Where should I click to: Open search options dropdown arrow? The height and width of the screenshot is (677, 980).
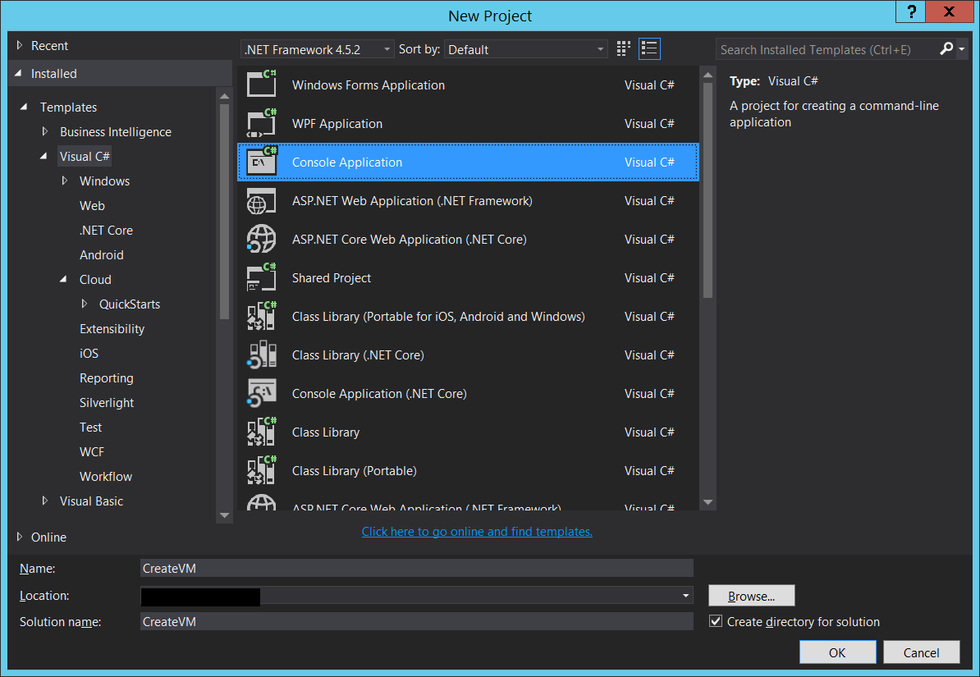[962, 49]
